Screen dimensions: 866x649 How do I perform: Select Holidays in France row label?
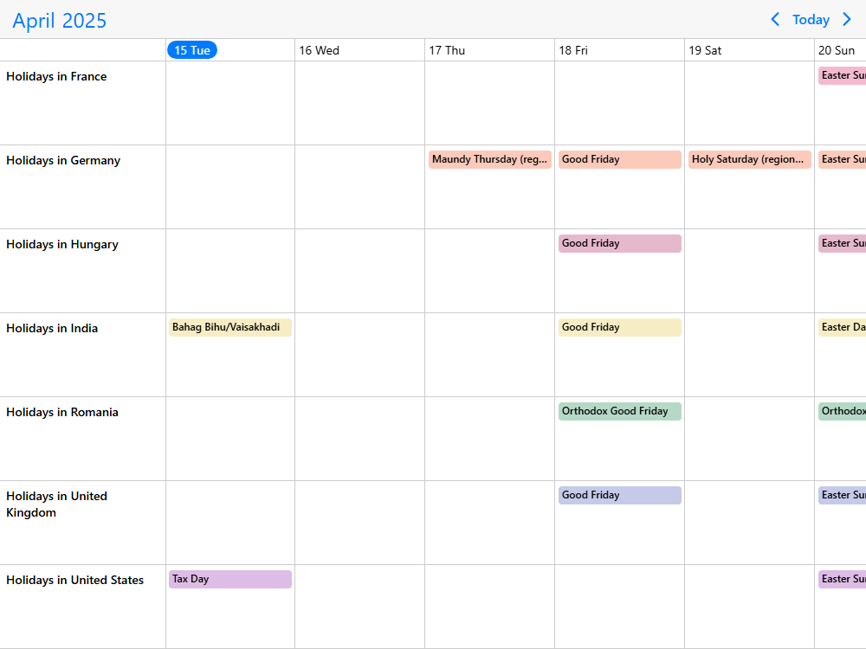click(x=56, y=76)
